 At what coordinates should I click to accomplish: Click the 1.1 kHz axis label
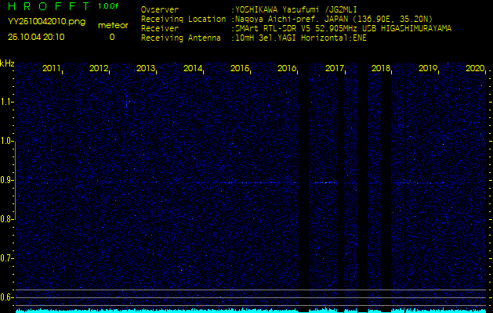6,102
